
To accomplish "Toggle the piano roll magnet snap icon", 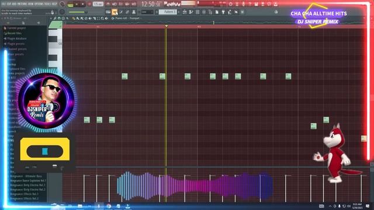I will (x=59, y=18).
